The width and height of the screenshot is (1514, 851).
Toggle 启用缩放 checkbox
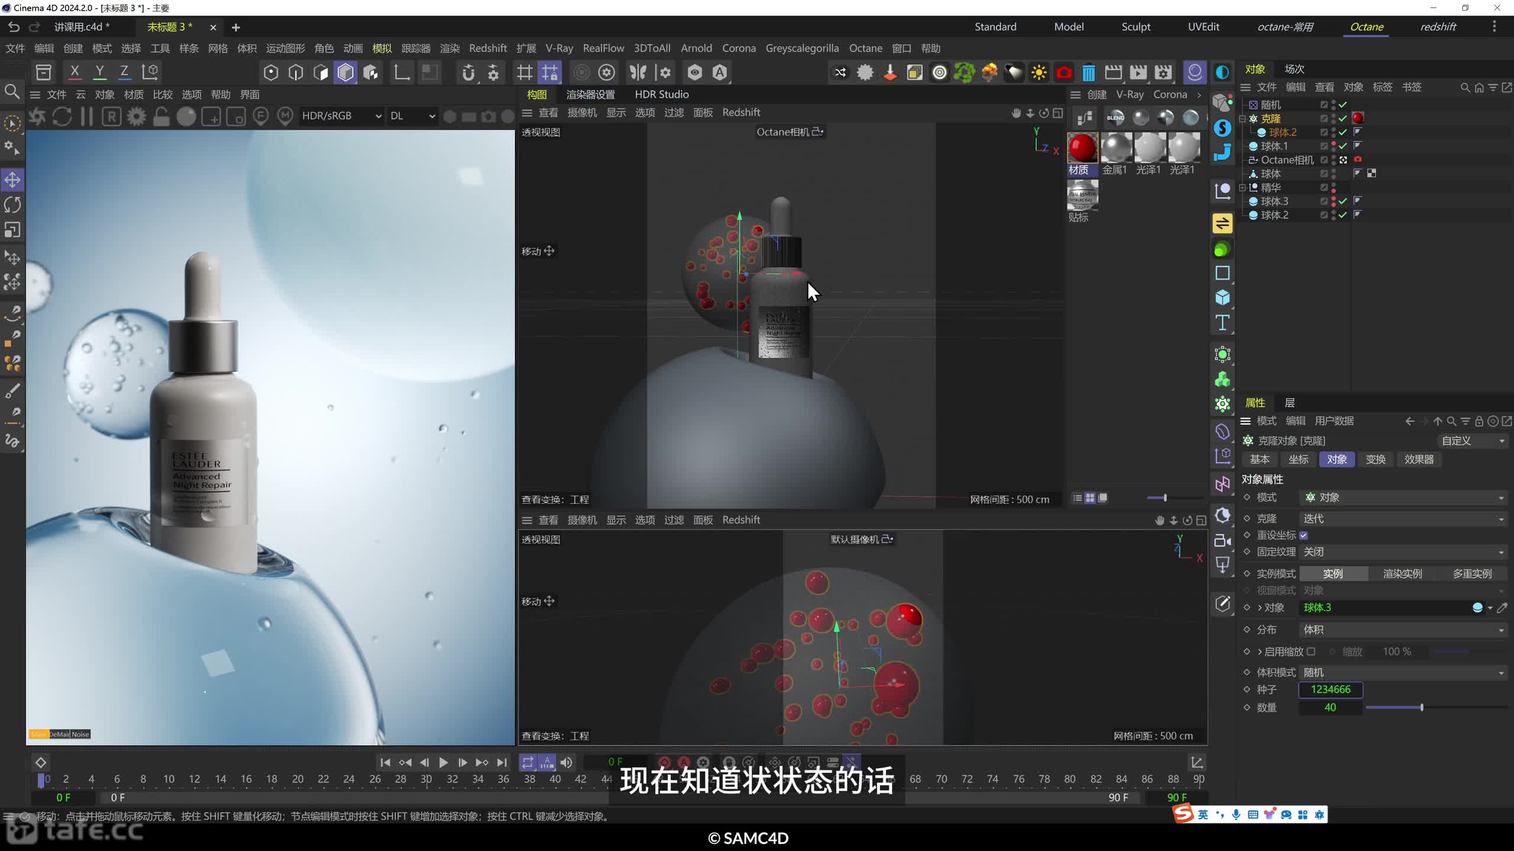(x=1311, y=651)
